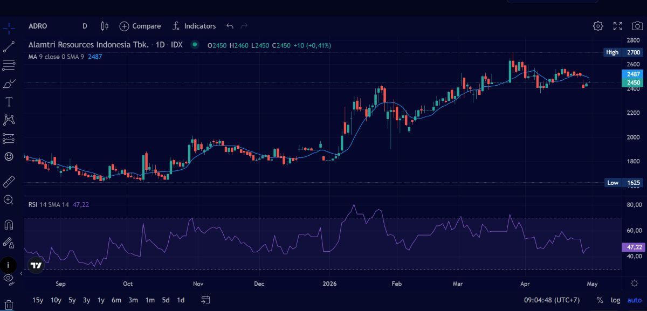Screen dimensions: 647x311
Task: Set range to 3m
Action: point(133,300)
